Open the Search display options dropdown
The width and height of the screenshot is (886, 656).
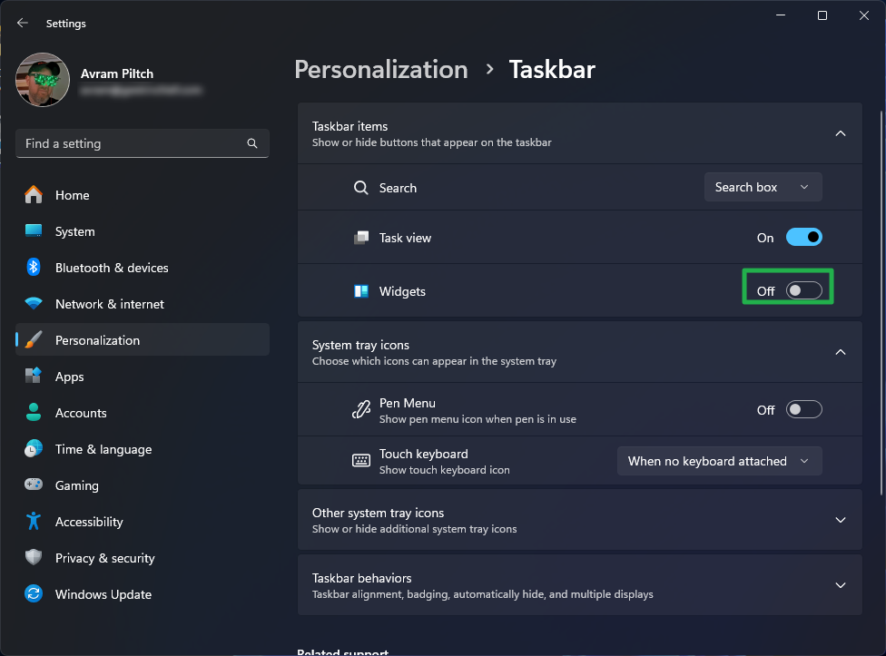click(763, 187)
